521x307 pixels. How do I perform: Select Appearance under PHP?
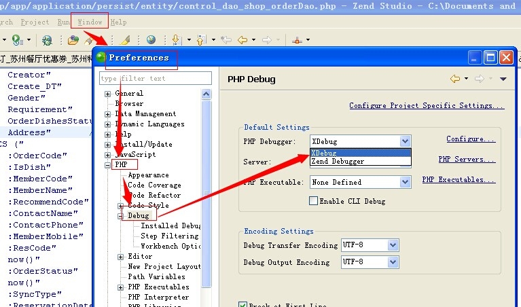coord(148,175)
